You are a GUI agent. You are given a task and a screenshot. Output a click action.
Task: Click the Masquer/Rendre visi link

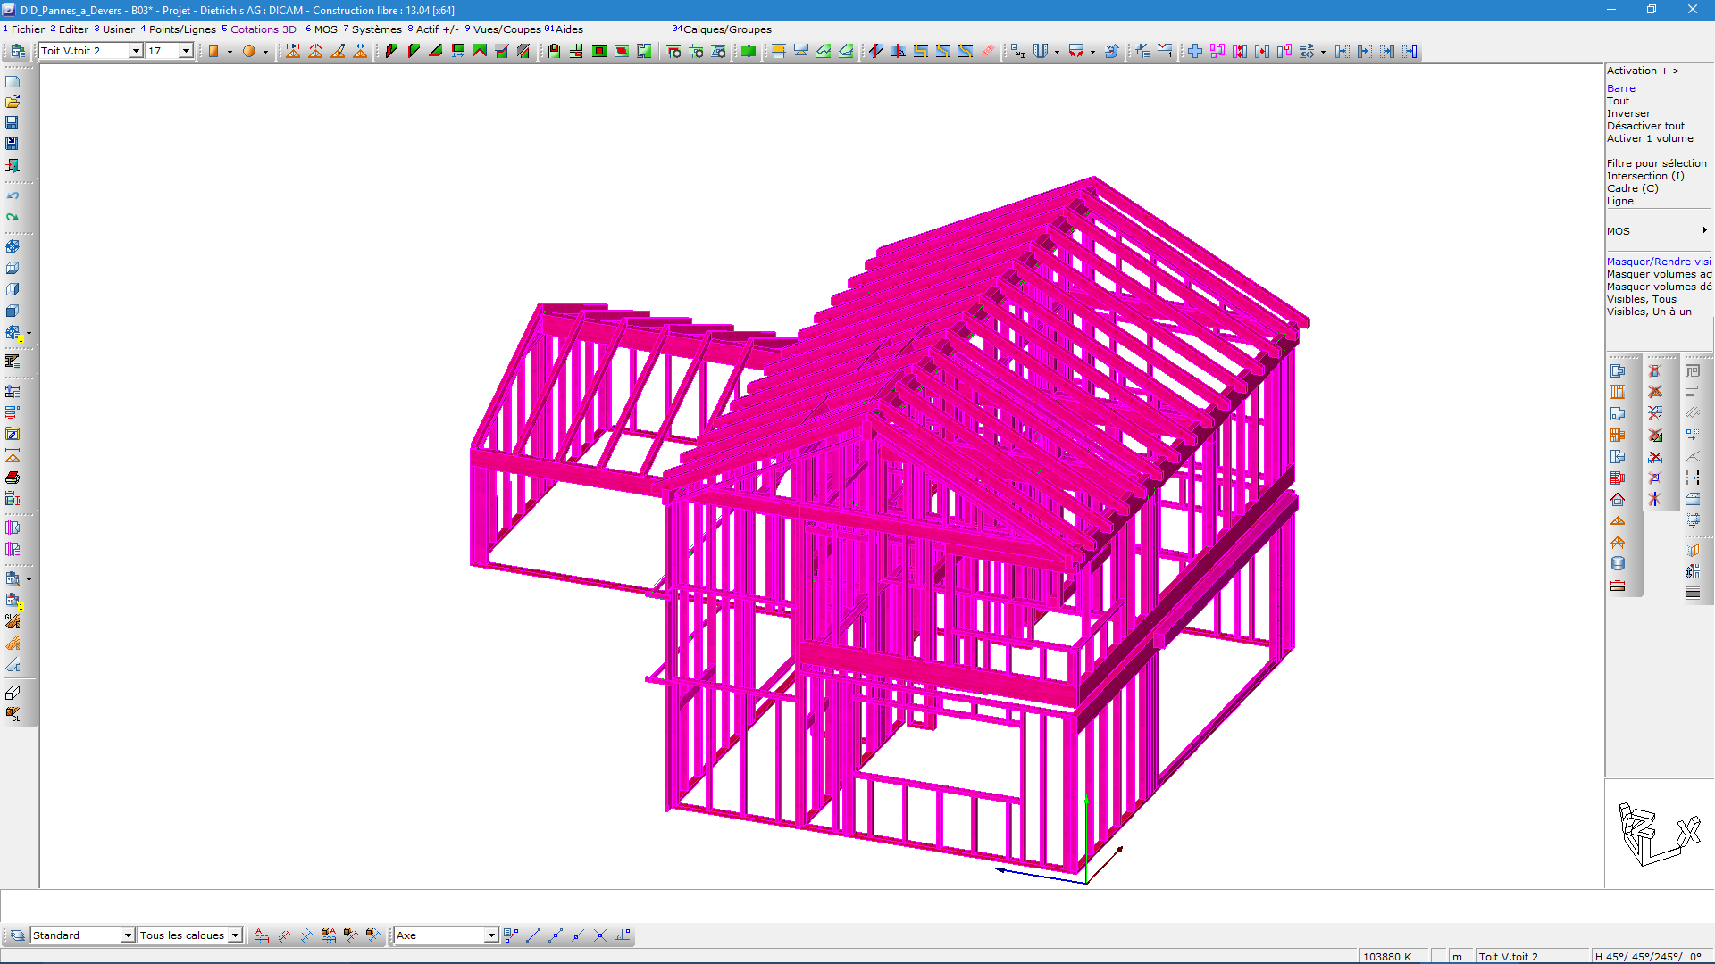(1658, 262)
